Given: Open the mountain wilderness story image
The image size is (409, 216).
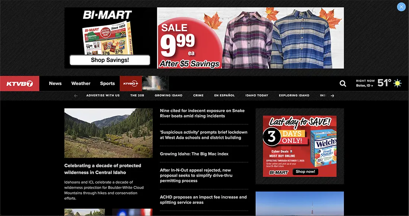Looking at the screenshot, I should coord(109,133).
